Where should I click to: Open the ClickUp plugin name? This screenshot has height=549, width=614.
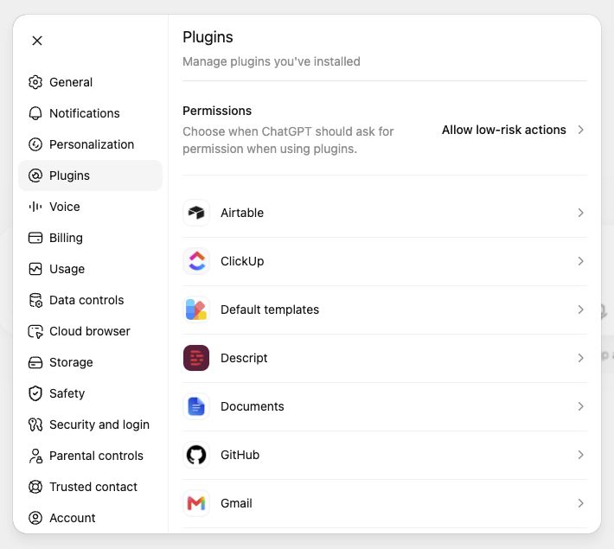242,261
